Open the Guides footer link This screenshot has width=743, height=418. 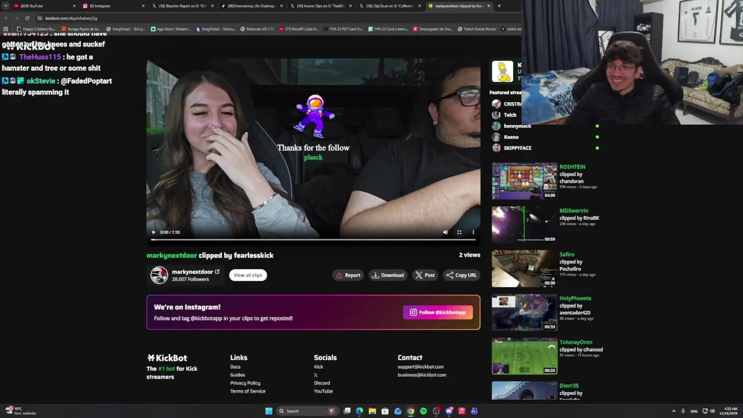point(237,375)
